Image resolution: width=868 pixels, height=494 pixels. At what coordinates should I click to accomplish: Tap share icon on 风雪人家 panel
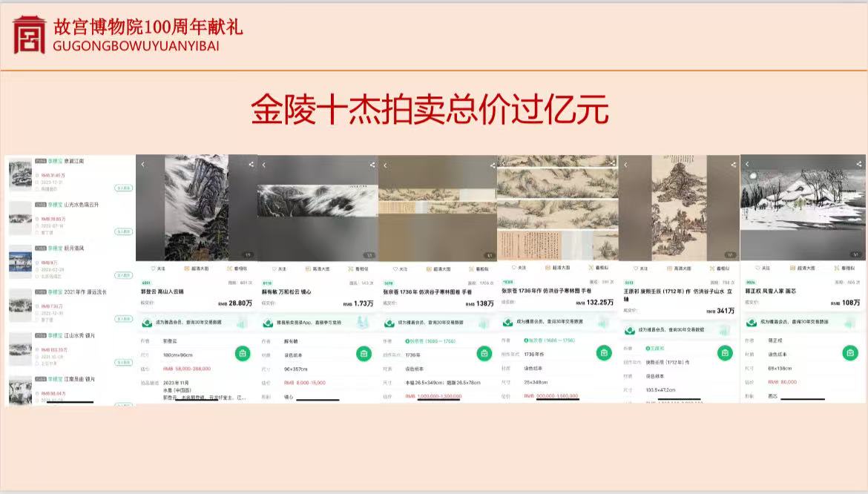pyautogui.click(x=855, y=164)
